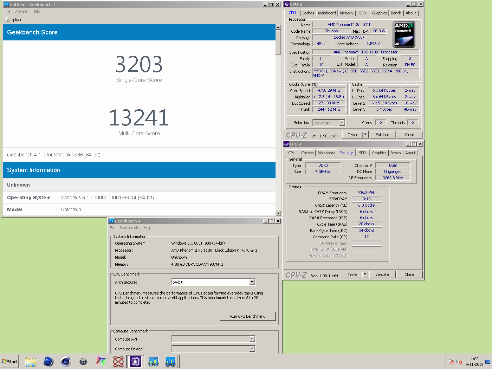
Task: Open Bench tab in upper CPU-Z window
Action: click(396, 13)
